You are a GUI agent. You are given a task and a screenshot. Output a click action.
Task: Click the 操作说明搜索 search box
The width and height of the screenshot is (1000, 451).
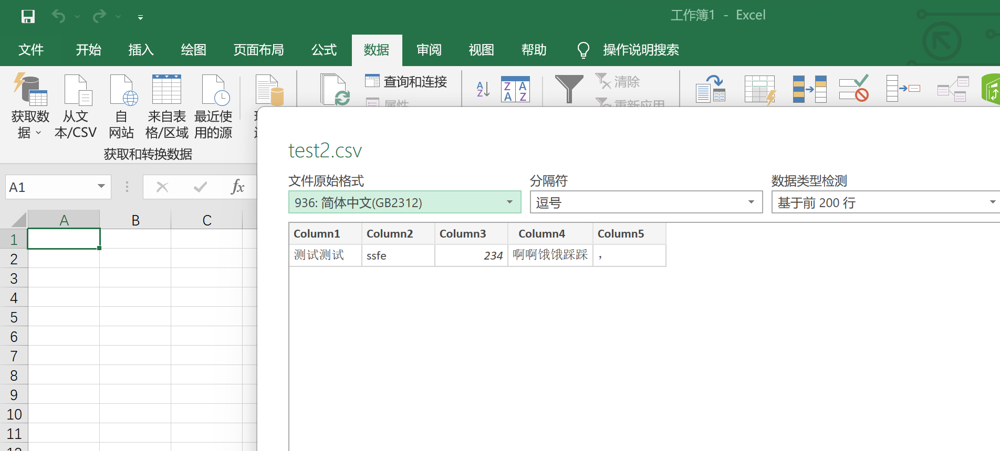coord(640,50)
